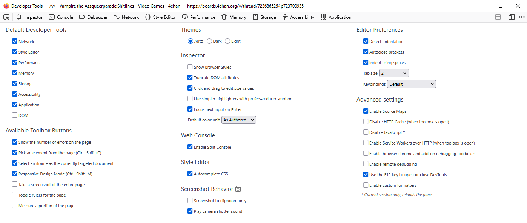Image resolution: width=527 pixels, height=223 pixels.
Task: Click the Accessibility figure icon
Action: (x=285, y=17)
